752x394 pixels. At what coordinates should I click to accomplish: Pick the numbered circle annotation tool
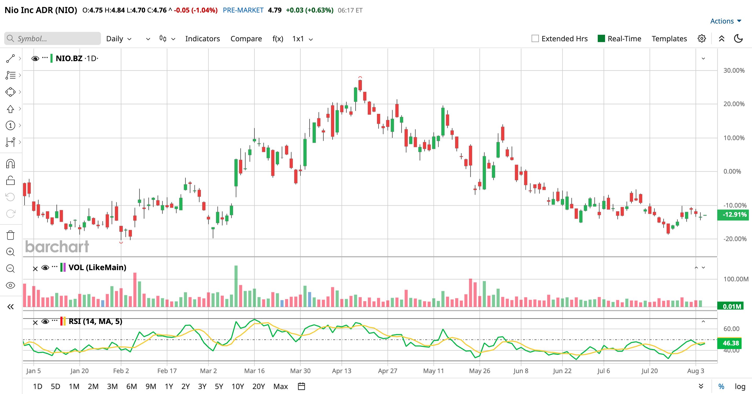[x=10, y=126]
